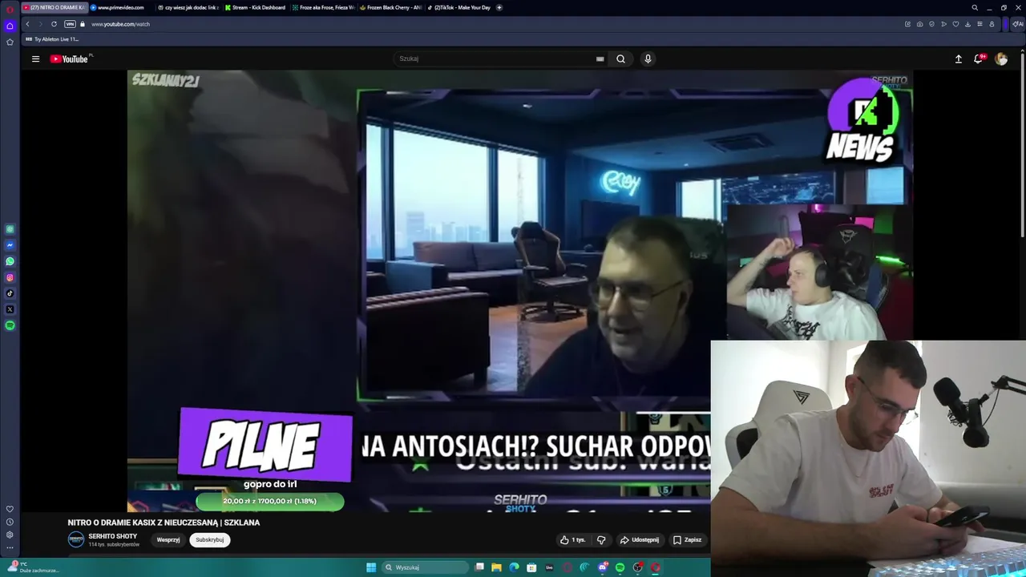The width and height of the screenshot is (1026, 577).
Task: Click the taskbar Wyszukaj search box
Action: click(x=423, y=567)
